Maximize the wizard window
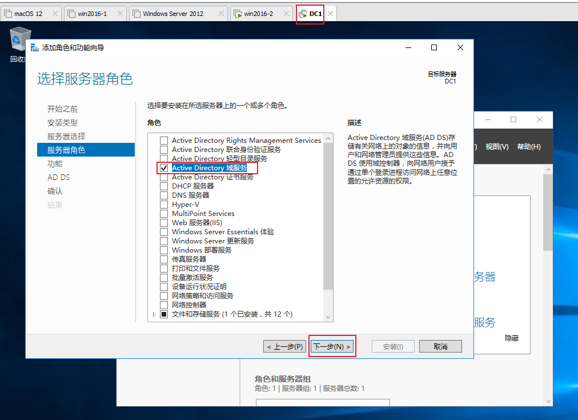The height and width of the screenshot is (420, 578). point(434,47)
